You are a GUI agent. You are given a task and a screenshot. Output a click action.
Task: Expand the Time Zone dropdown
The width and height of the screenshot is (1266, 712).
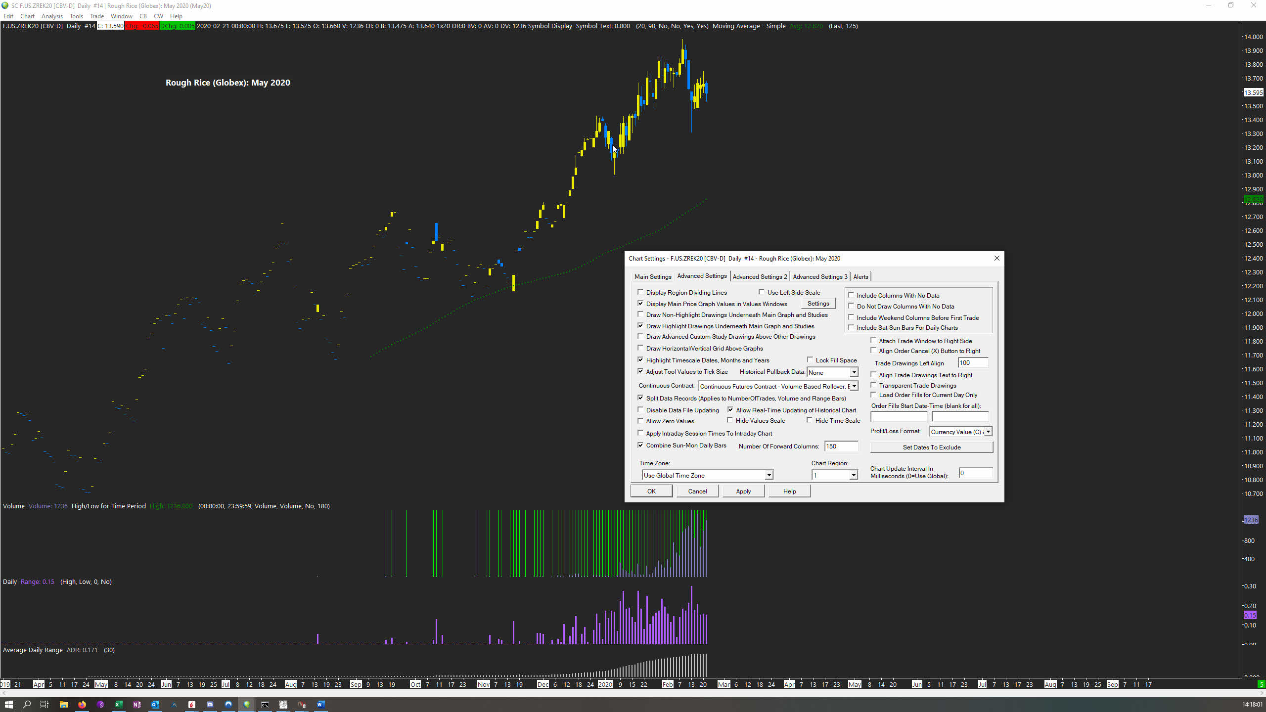tap(769, 475)
